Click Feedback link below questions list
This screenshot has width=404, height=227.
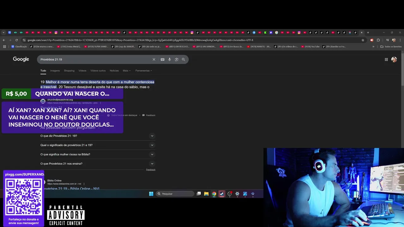(151, 170)
